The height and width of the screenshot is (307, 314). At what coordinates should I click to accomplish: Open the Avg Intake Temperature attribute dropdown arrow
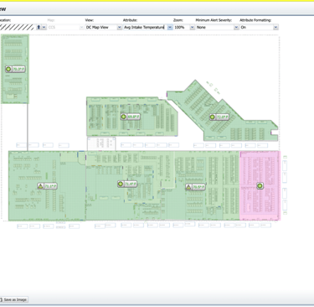[170, 27]
